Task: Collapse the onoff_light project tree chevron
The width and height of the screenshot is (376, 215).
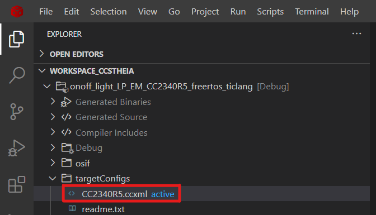Action: [47, 86]
